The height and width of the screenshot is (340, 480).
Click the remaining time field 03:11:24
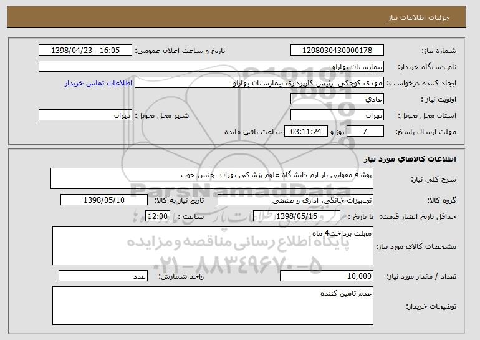(x=306, y=132)
